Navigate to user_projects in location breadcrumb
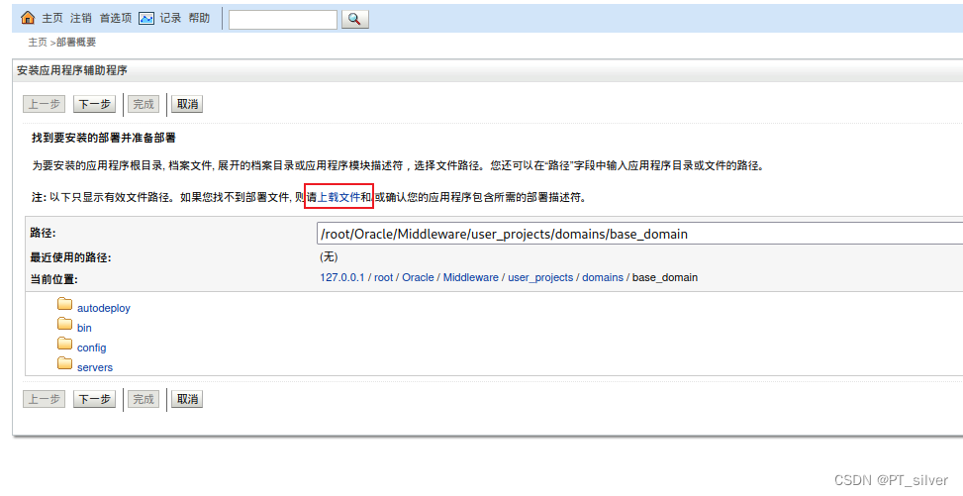 (x=540, y=277)
